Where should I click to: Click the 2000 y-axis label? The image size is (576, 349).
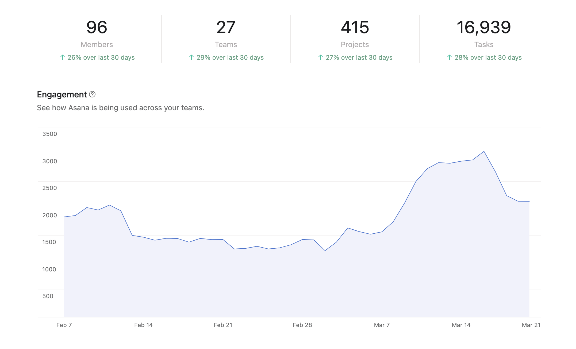click(50, 215)
